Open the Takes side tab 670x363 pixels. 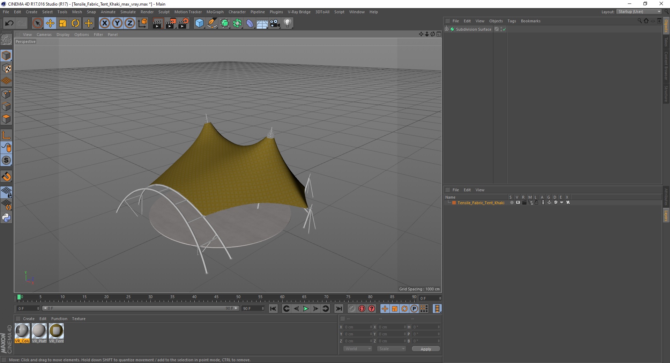pos(666,42)
